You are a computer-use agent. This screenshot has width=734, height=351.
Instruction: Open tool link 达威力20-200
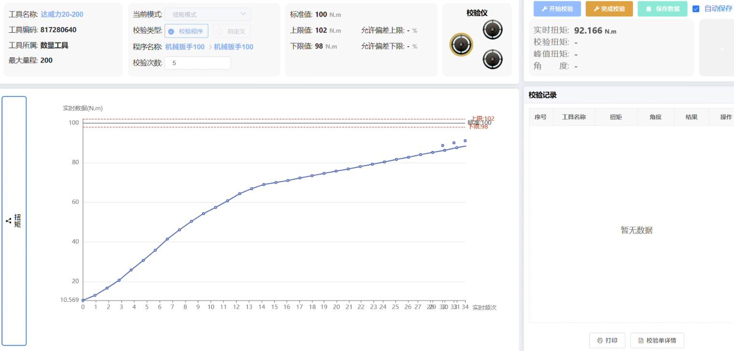coord(62,14)
